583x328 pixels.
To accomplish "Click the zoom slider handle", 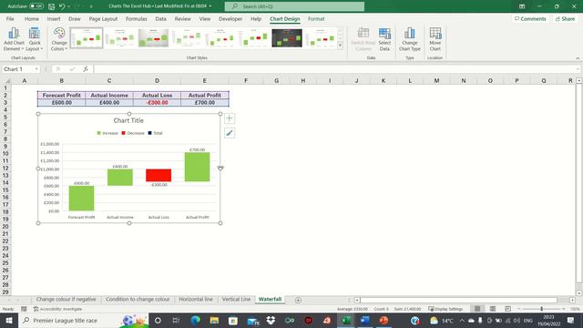I will 541,309.
